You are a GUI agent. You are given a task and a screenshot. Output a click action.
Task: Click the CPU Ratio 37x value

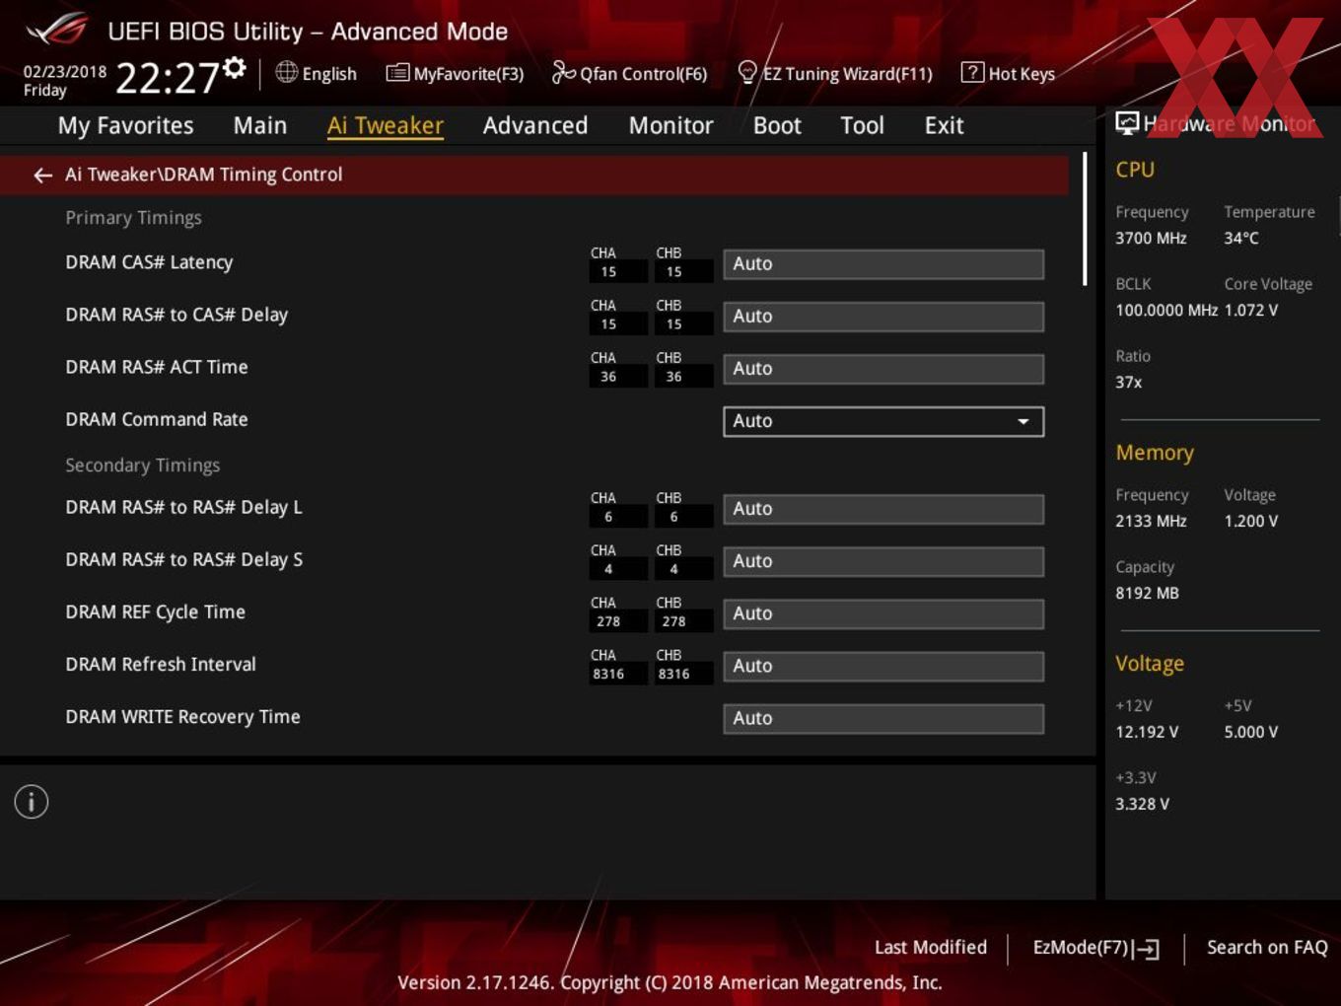point(1129,382)
